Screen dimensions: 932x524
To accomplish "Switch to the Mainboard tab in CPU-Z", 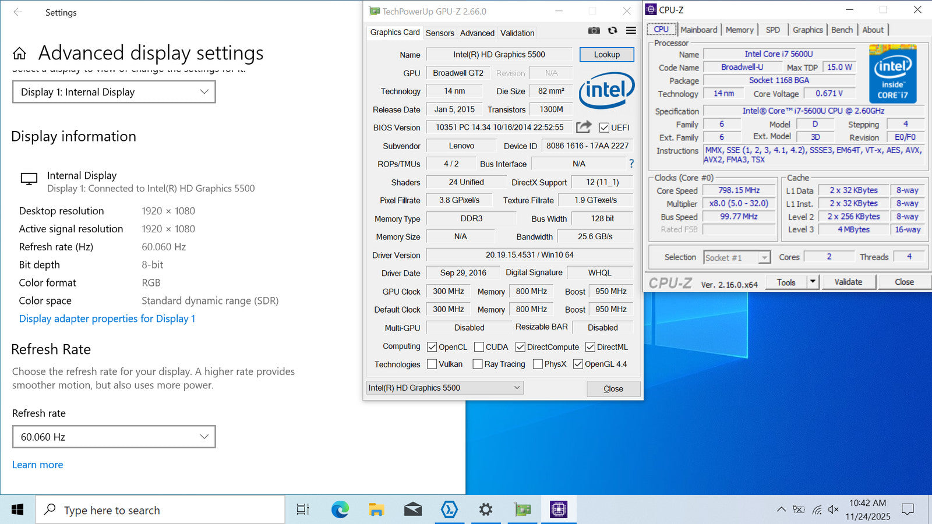I will pyautogui.click(x=698, y=30).
